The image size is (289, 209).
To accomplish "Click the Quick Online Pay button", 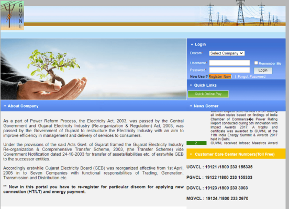I will click(x=208, y=94).
